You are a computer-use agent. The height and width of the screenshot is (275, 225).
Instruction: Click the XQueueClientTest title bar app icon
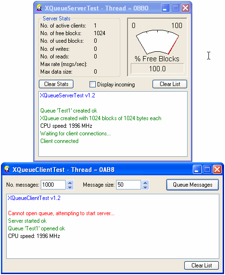(7, 169)
